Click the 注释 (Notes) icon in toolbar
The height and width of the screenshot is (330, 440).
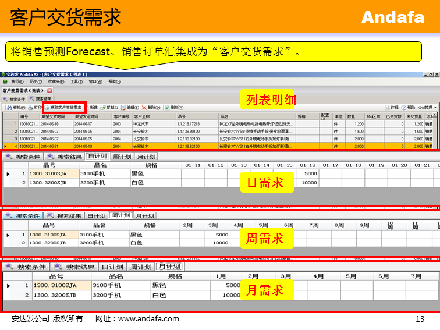387,108
